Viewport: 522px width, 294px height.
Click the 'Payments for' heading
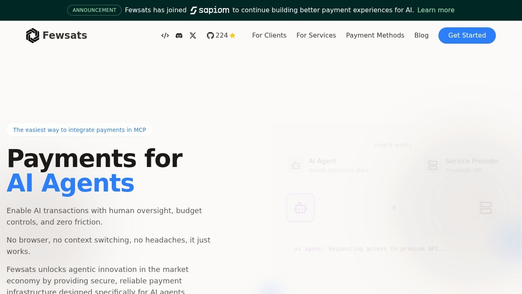(95, 158)
